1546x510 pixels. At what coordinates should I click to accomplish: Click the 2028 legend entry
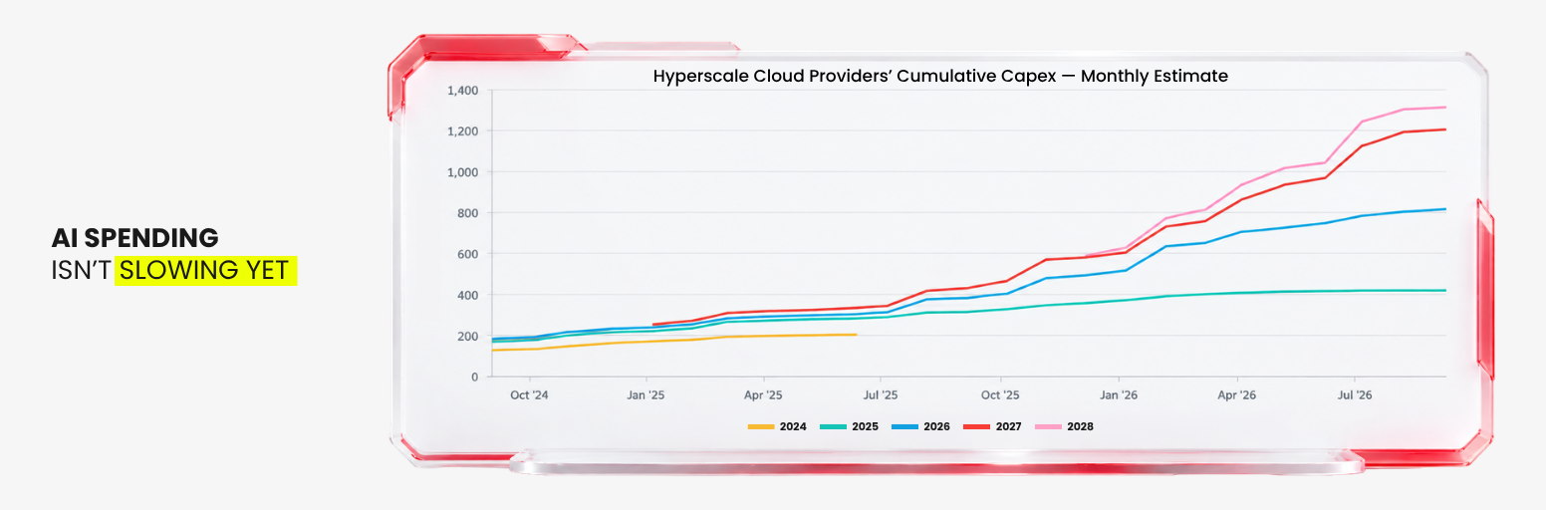1065,426
